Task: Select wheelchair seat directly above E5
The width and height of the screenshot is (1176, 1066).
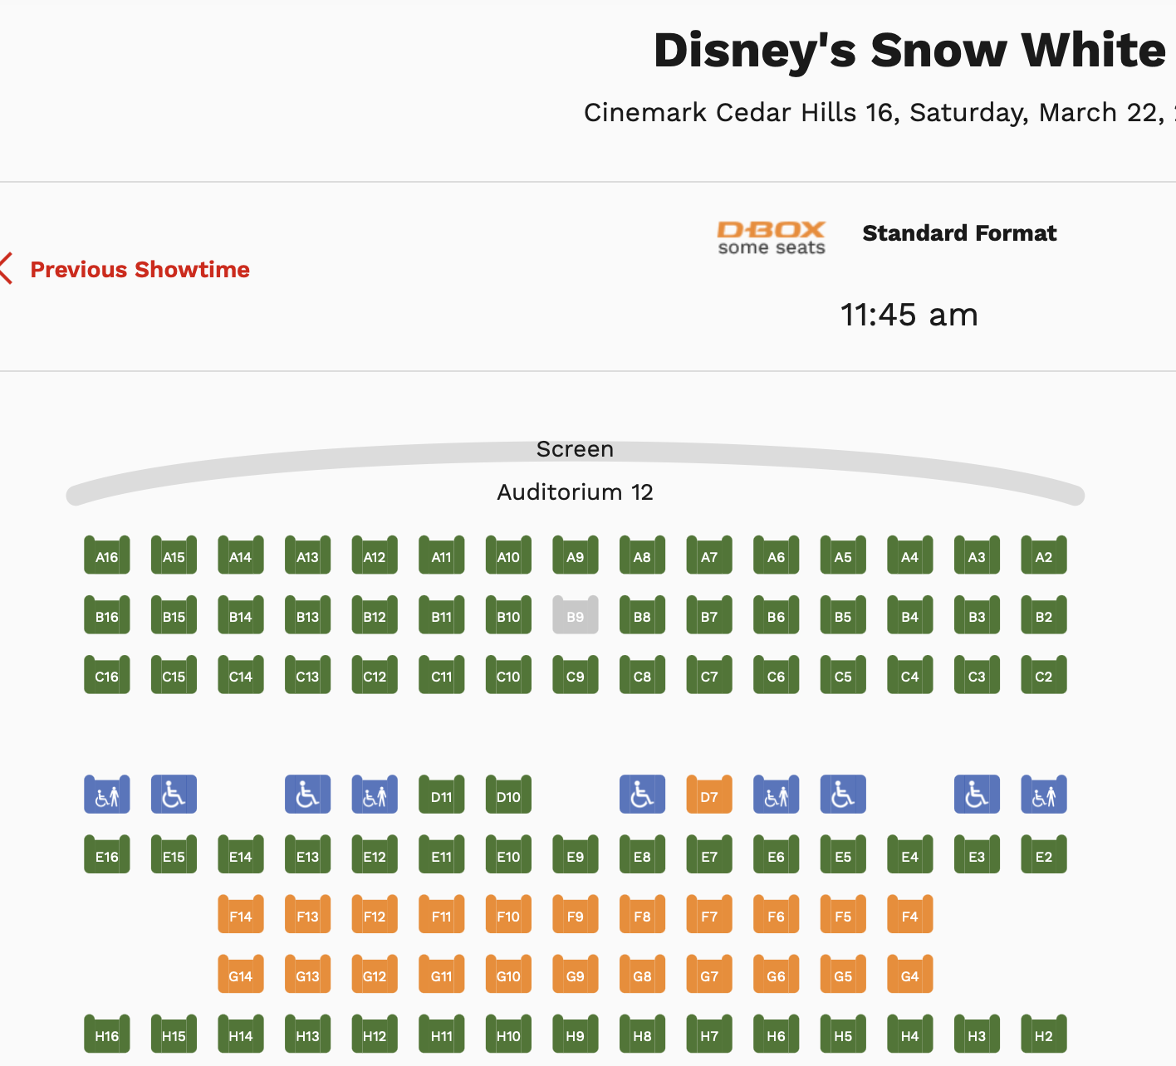Action: click(843, 795)
